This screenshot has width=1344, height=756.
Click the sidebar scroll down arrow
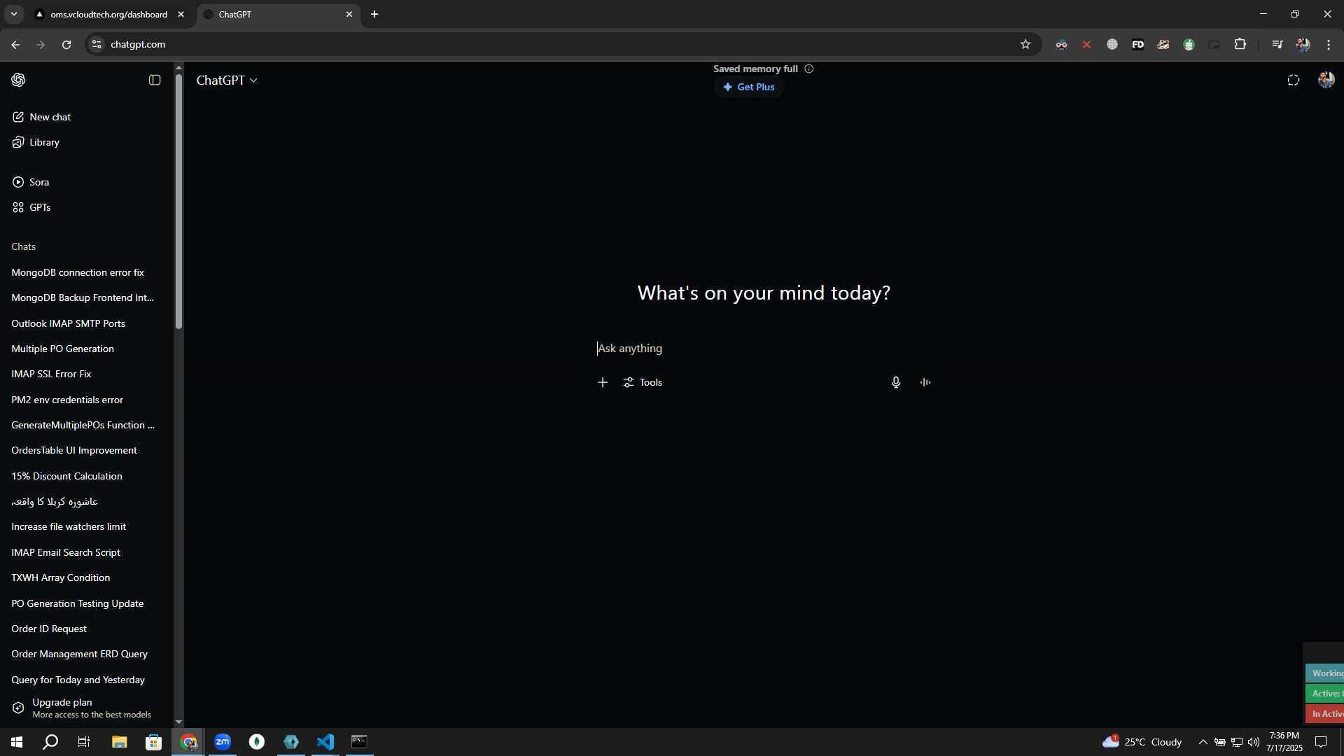point(178,722)
